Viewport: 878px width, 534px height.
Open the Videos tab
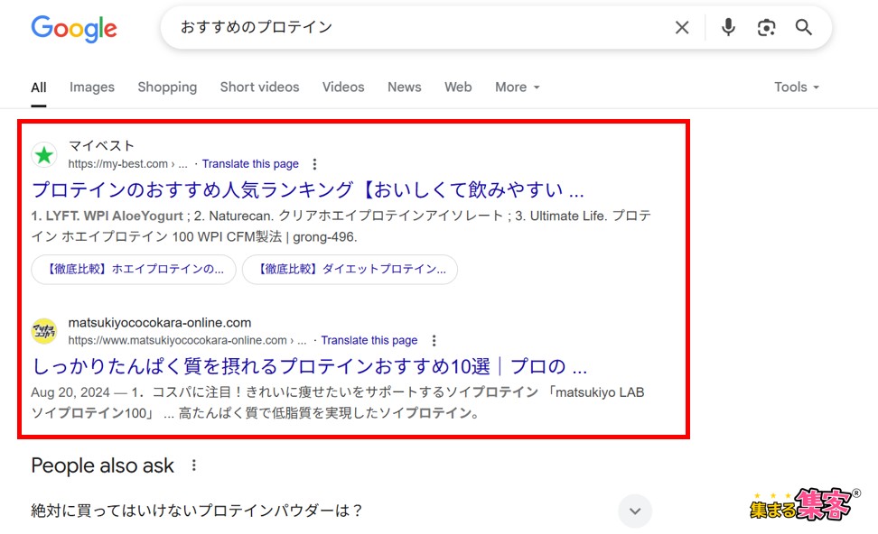click(343, 87)
